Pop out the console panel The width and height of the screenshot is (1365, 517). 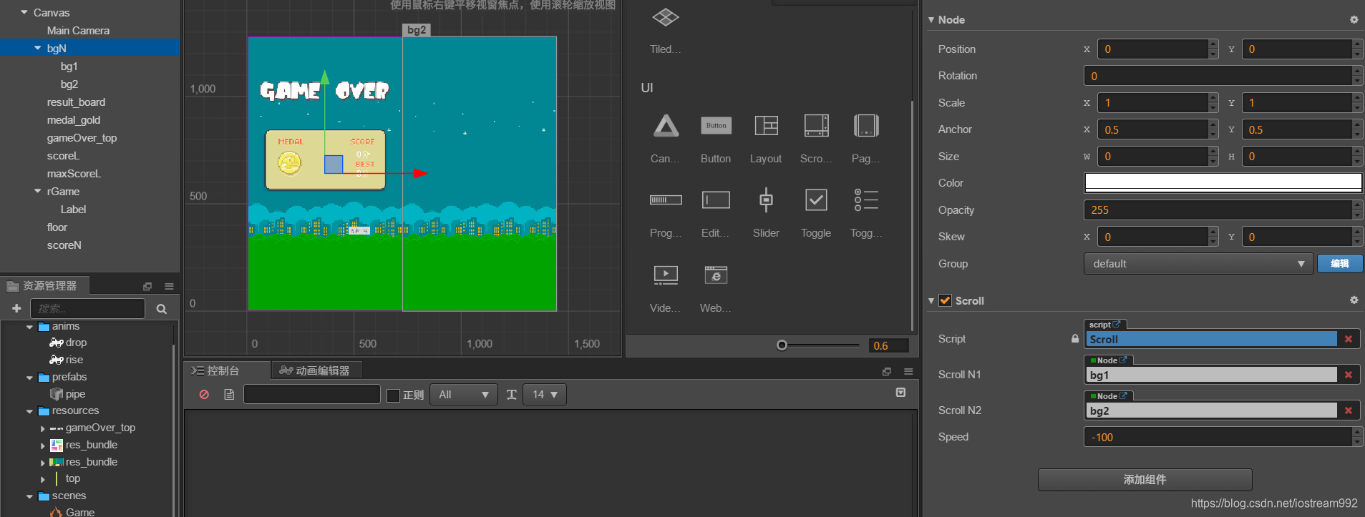[887, 371]
